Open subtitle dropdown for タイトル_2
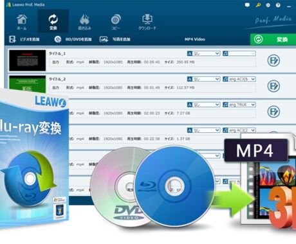Image resolution: width=296 pixels, height=244 pixels. (204, 79)
